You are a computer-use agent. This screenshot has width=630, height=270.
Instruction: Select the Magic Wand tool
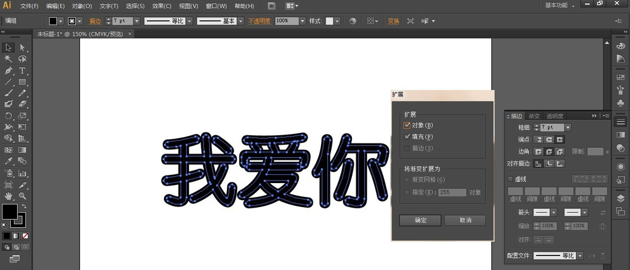(9, 59)
